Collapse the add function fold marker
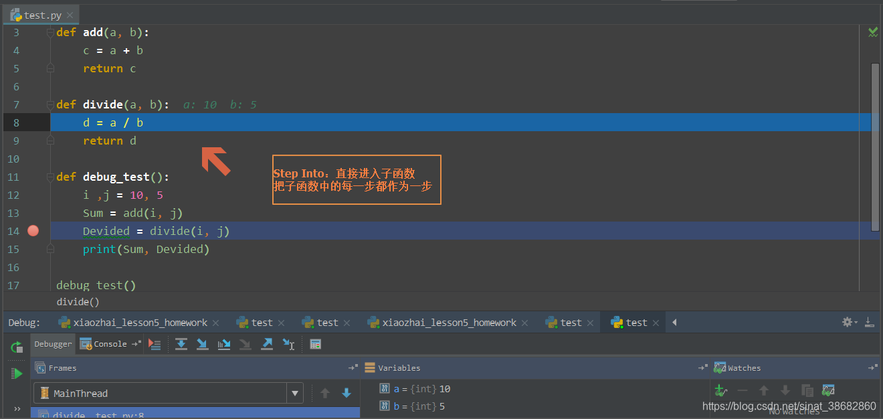The height and width of the screenshot is (419, 883). pyautogui.click(x=50, y=32)
